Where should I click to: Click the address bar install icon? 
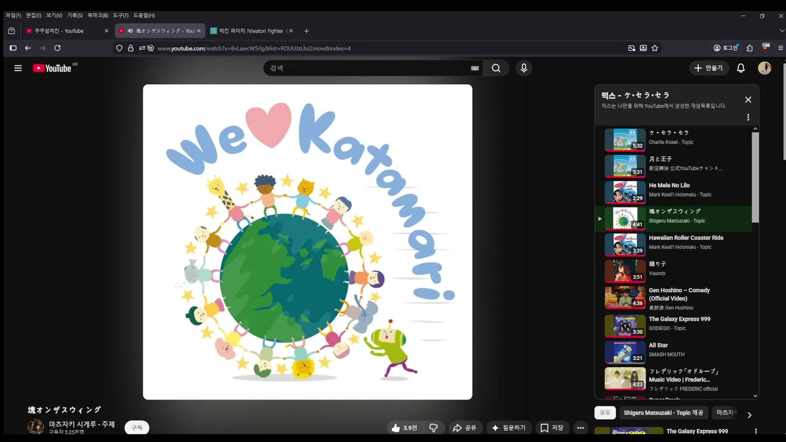[x=643, y=48]
